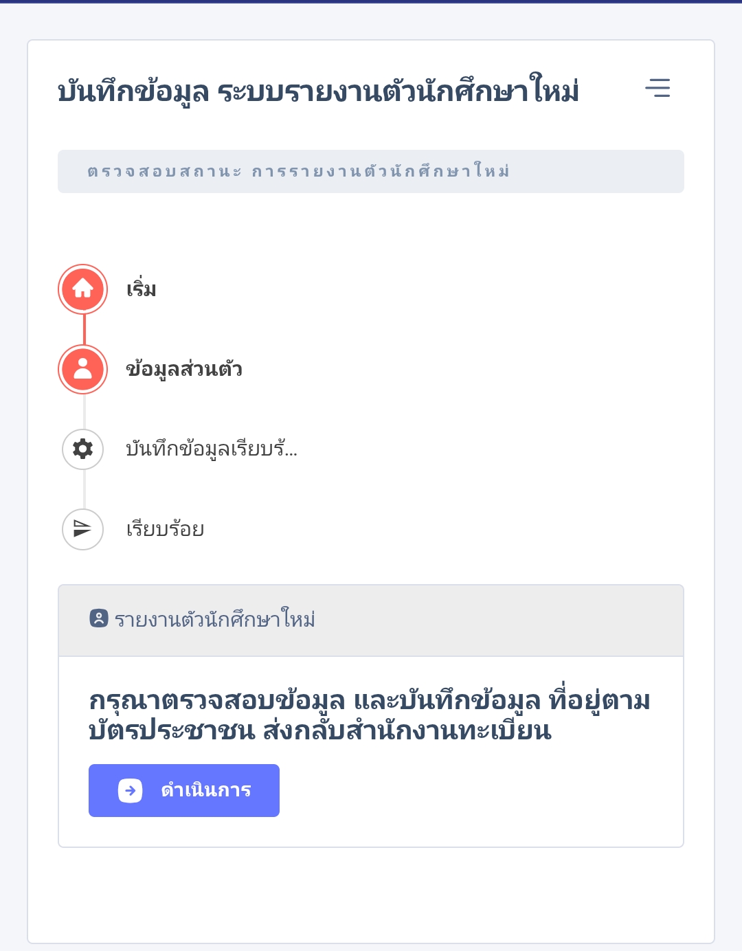This screenshot has width=742, height=951.
Task: Click the red connector line between first steps
Action: [84, 330]
